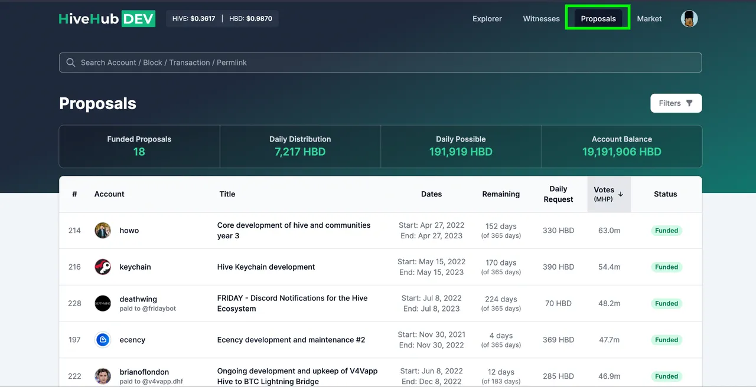Open ecency account link
756x387 pixels.
[132, 340]
